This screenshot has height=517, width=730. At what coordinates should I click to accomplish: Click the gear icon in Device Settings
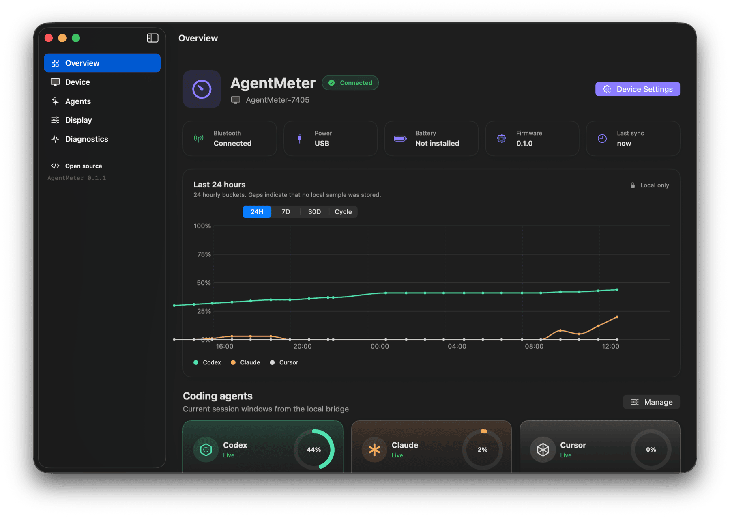point(607,89)
